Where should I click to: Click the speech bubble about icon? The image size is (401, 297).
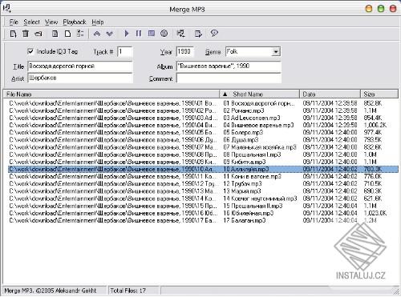[x=214, y=34]
